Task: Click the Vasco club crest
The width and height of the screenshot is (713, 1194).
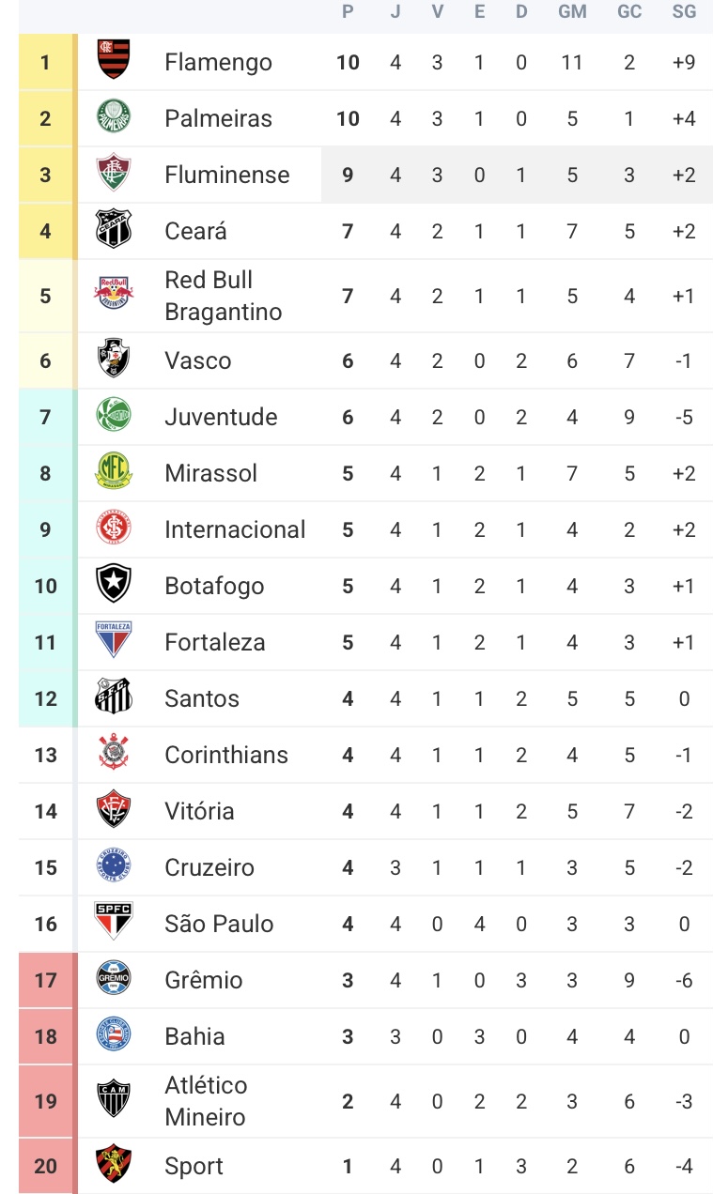Action: [x=114, y=360]
